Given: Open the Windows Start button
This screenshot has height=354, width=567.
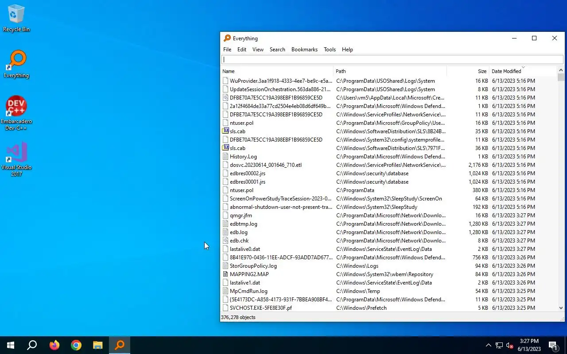Looking at the screenshot, I should tap(11, 345).
